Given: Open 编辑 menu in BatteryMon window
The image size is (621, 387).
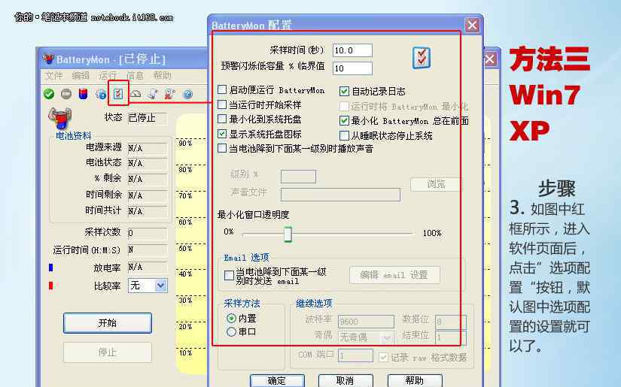Looking at the screenshot, I should click(81, 75).
